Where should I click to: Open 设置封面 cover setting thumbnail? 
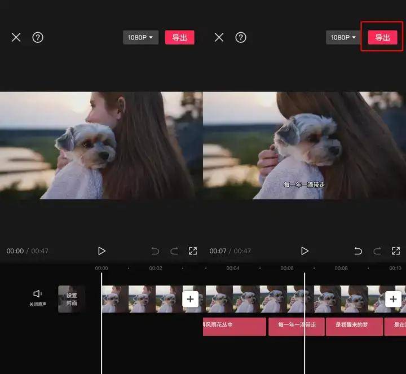(x=72, y=299)
